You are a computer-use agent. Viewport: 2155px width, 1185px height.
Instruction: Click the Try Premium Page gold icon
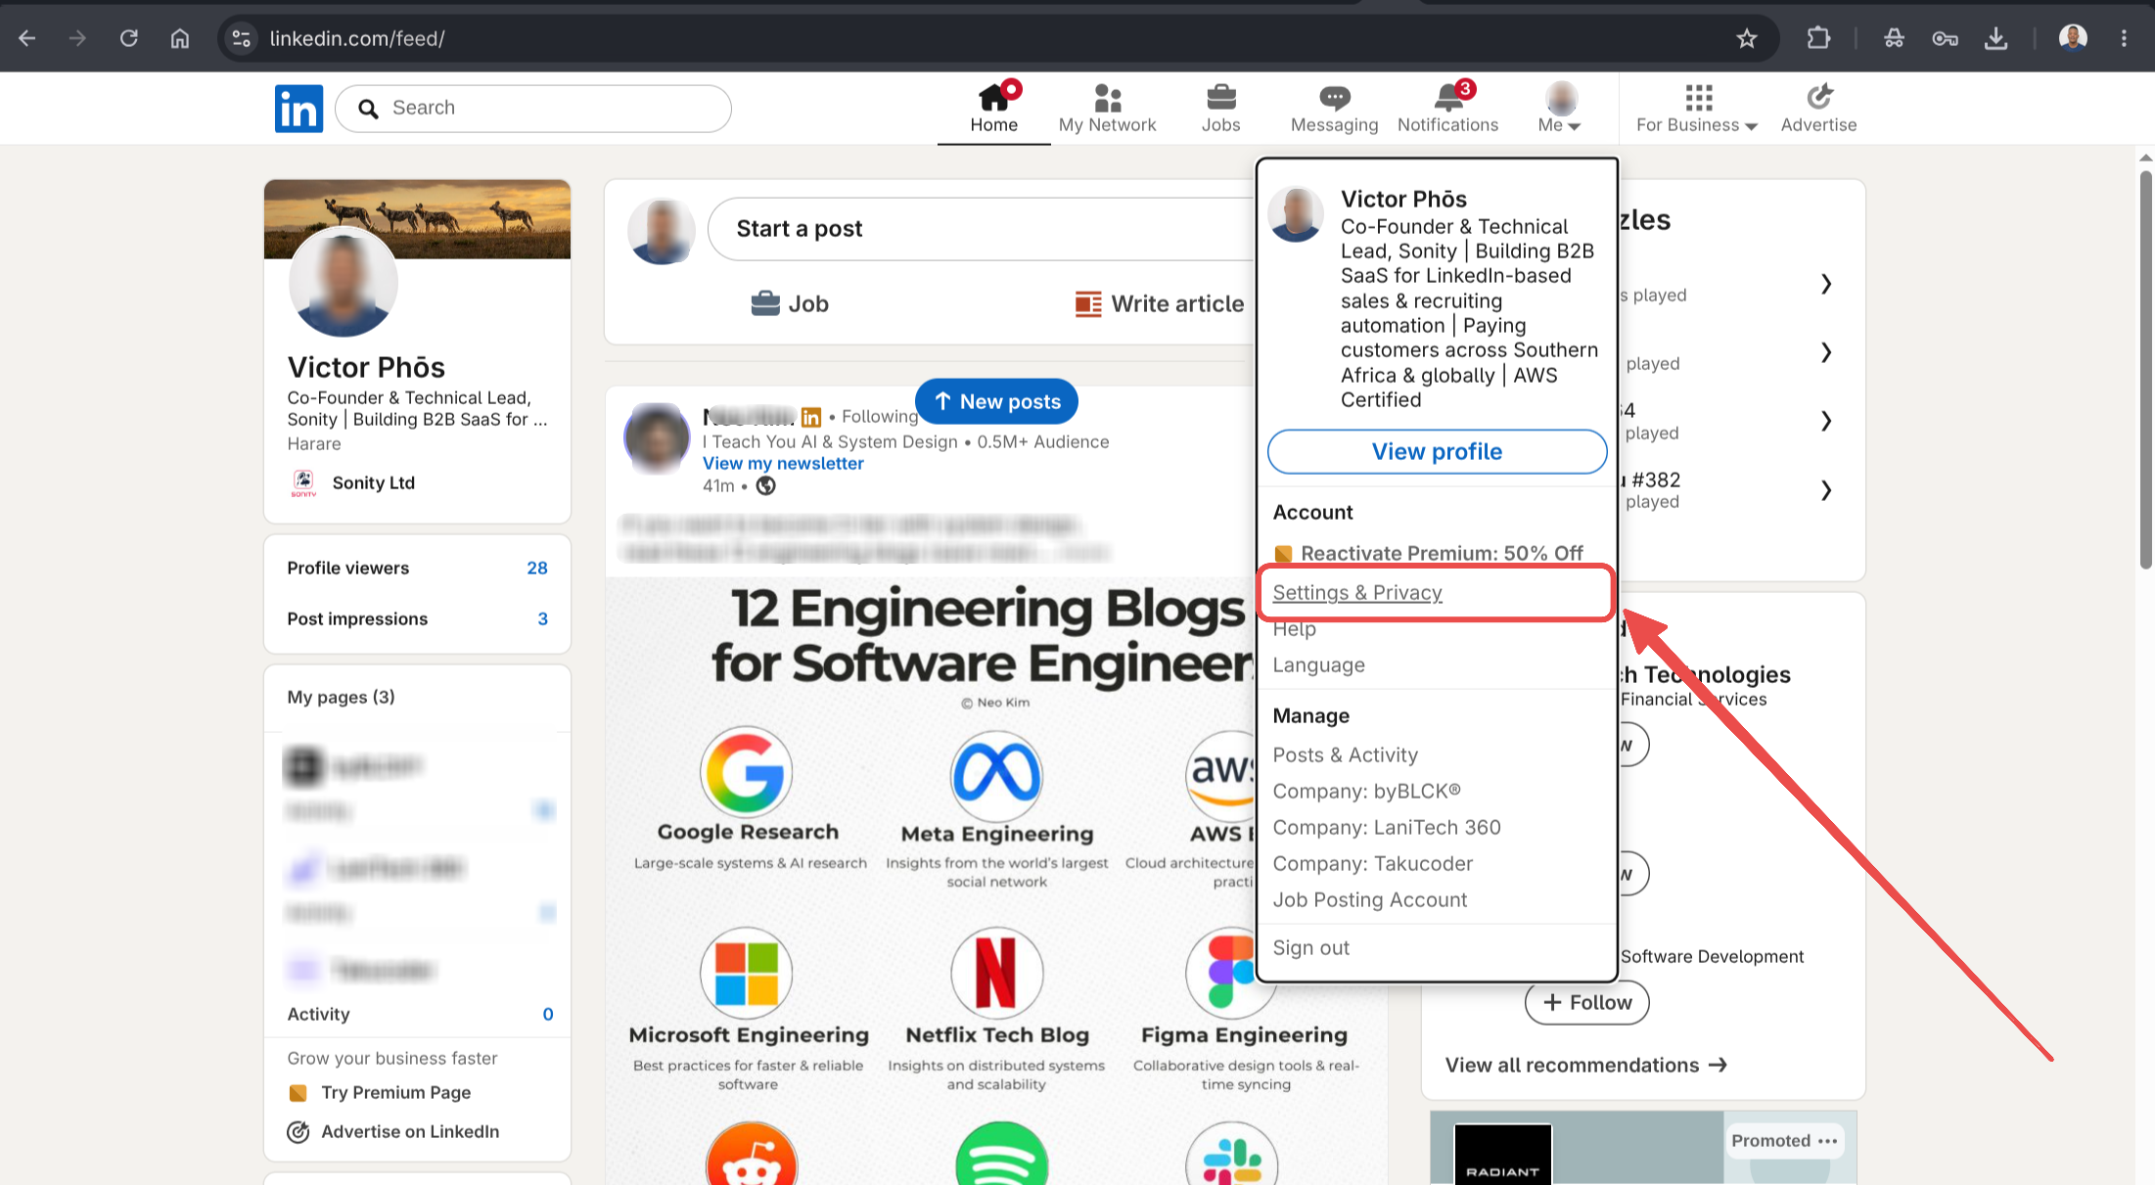298,1092
